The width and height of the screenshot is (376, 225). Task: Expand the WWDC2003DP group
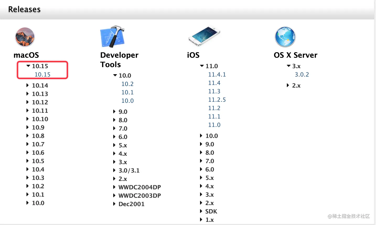[x=114, y=195]
